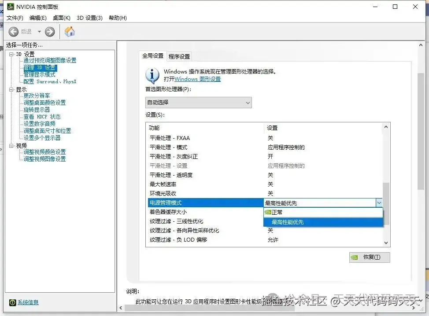
Task: Click the settings list scrollbar thumb
Action: pos(386,204)
